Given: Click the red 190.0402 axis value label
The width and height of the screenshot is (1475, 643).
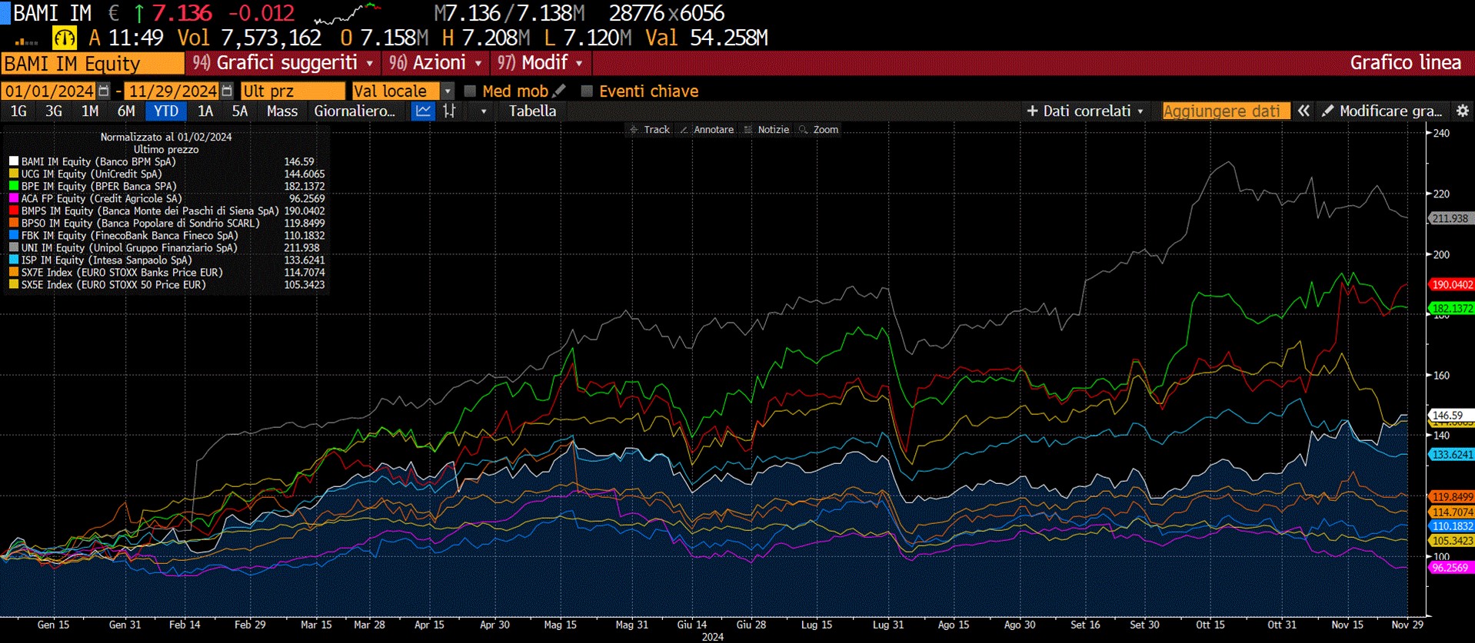Looking at the screenshot, I should point(1451,284).
